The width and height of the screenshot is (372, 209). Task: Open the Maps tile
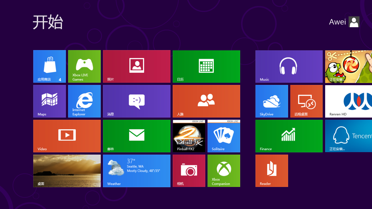pos(50,101)
